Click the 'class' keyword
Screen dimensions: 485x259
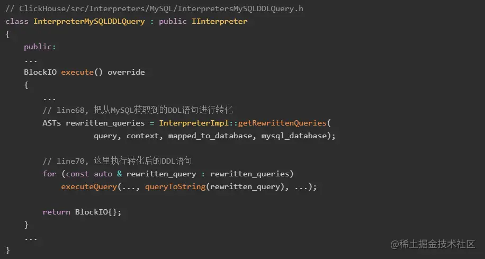(17, 21)
